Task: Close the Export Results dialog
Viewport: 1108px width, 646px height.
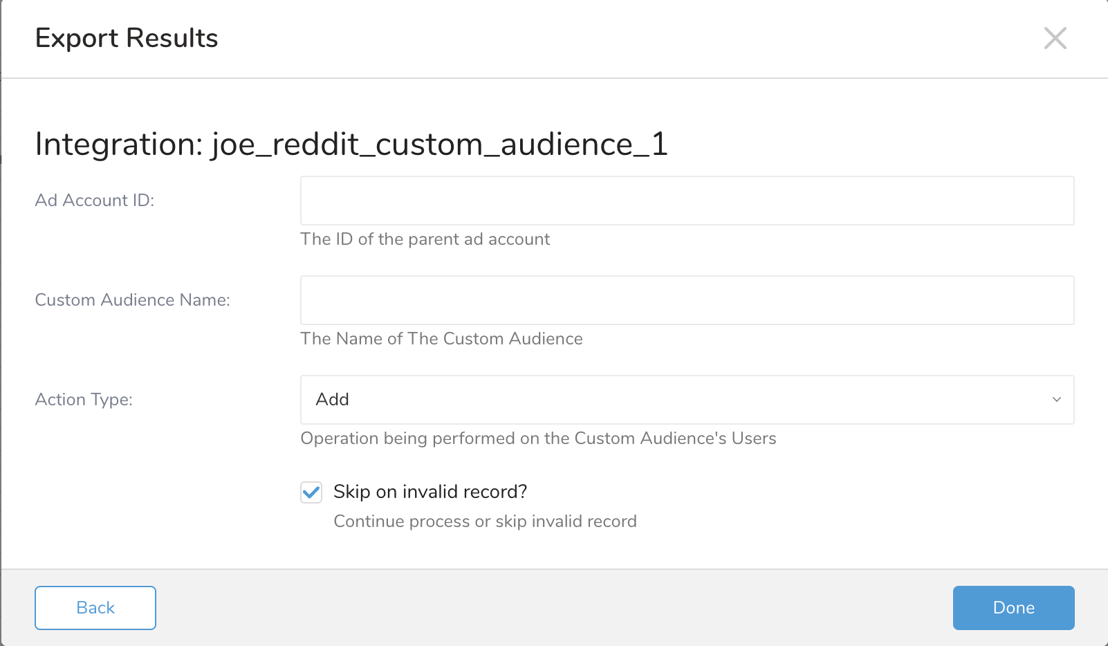Action: 1055,38
